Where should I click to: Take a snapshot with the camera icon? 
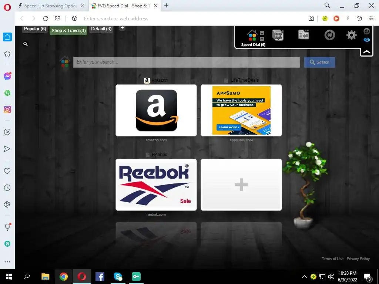(311, 18)
